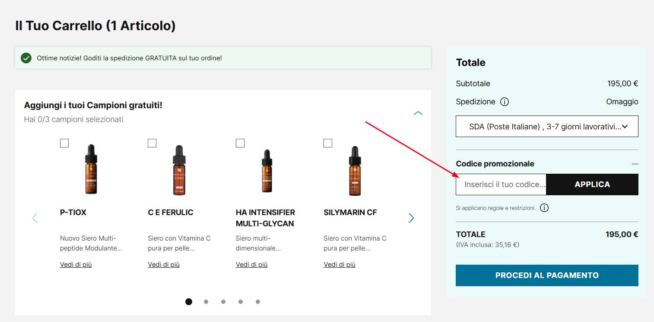Viewport: 654px width, 322px height.
Task: Click the HA INTENSIFIER MULTI-GLYCAN product name
Action: (266, 218)
